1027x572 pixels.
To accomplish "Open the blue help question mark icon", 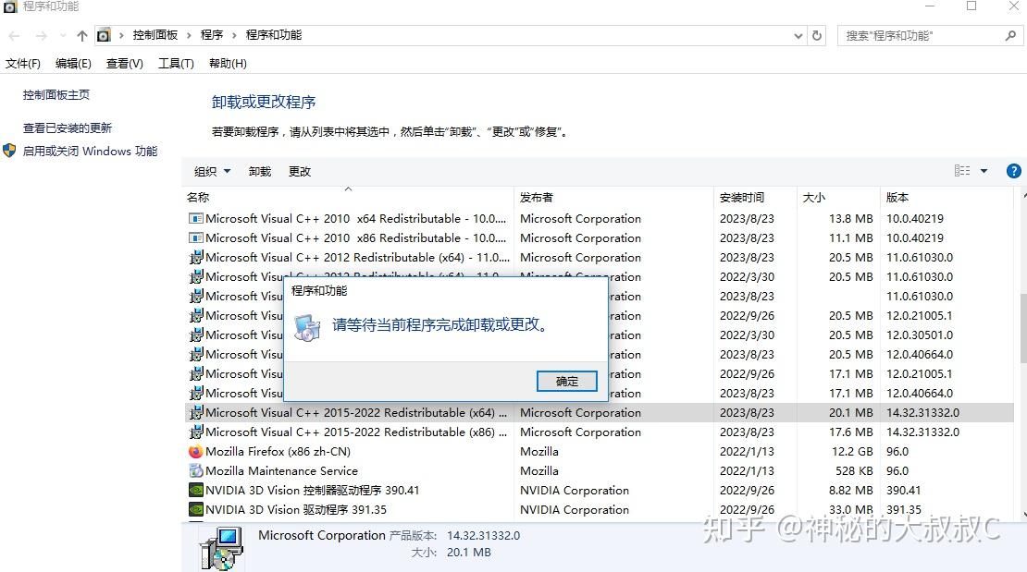I will coord(1013,171).
